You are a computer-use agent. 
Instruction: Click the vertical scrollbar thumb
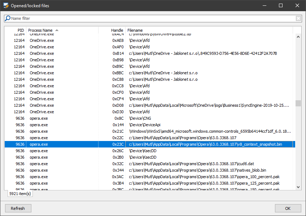[x=298, y=103]
